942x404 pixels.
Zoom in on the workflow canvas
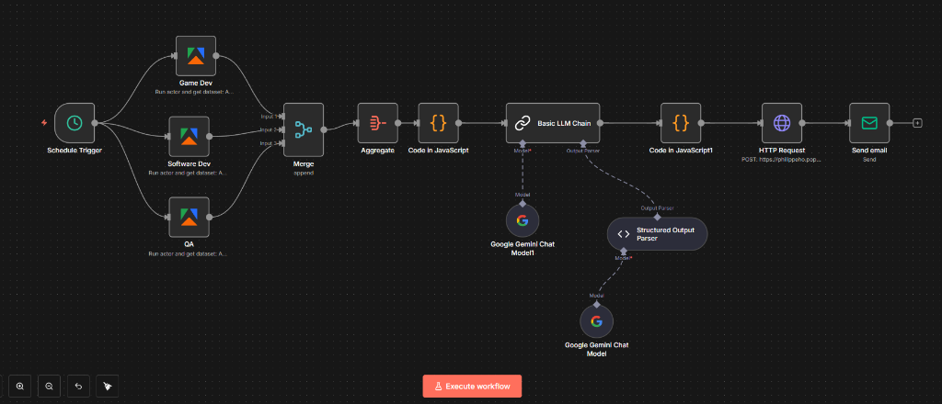tap(20, 386)
